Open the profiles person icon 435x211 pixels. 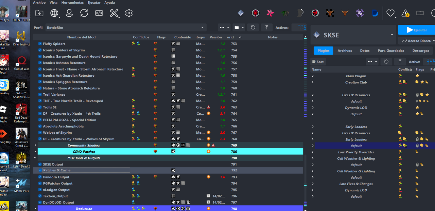pyautogui.click(x=69, y=13)
